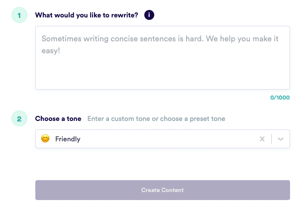Screen dimensions: 301x209
Task: Click the 'Choose a tone' label
Action: [58, 118]
